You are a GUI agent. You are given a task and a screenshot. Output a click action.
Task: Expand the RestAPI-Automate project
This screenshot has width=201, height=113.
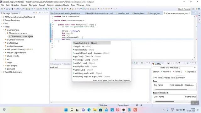coord(2,72)
